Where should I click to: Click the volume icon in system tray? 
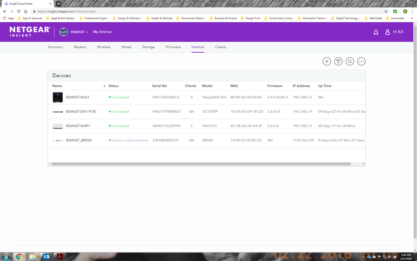tap(389, 257)
